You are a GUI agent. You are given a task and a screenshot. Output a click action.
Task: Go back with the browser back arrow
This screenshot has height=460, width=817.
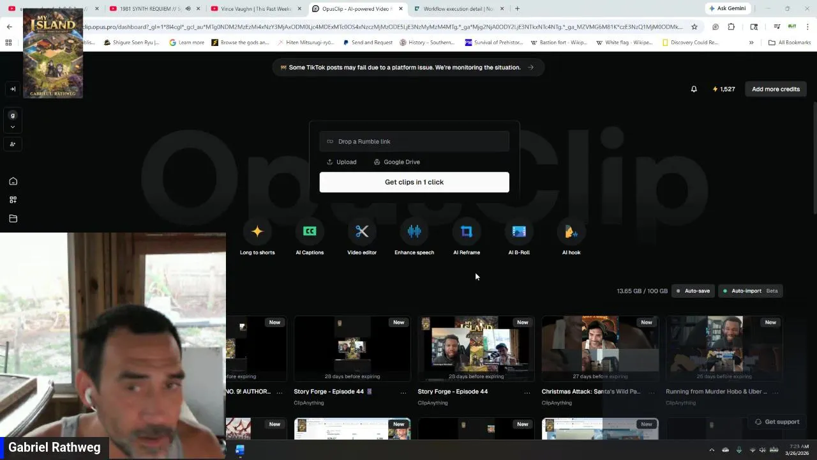pyautogui.click(x=9, y=27)
